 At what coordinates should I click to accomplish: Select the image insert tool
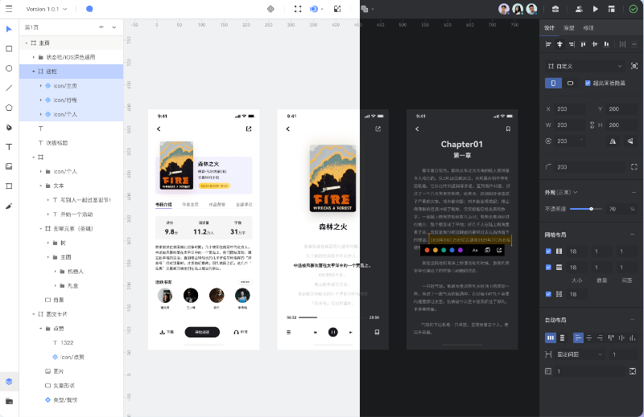click(x=9, y=166)
